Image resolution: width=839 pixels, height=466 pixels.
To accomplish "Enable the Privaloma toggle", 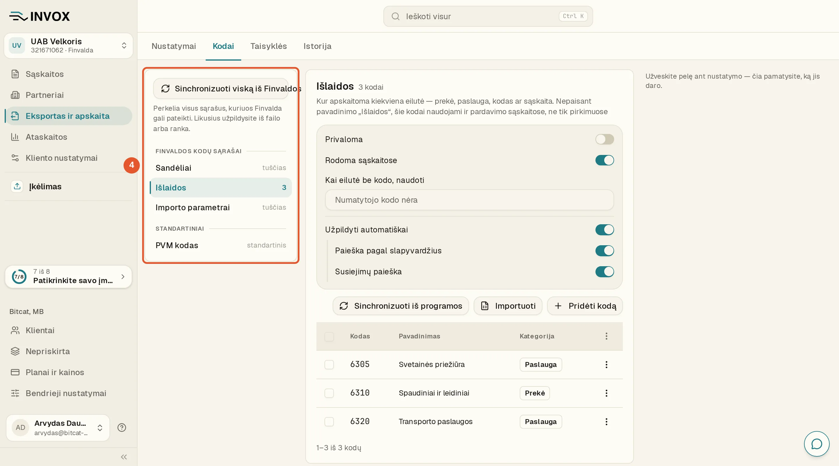I will point(604,140).
